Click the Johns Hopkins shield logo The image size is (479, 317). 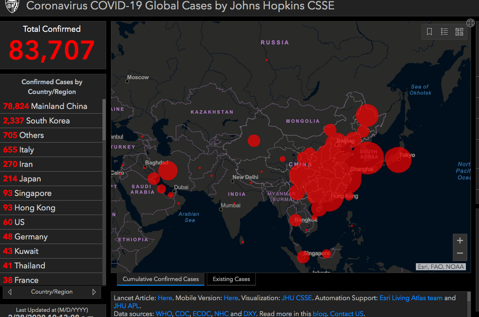coord(12,6)
